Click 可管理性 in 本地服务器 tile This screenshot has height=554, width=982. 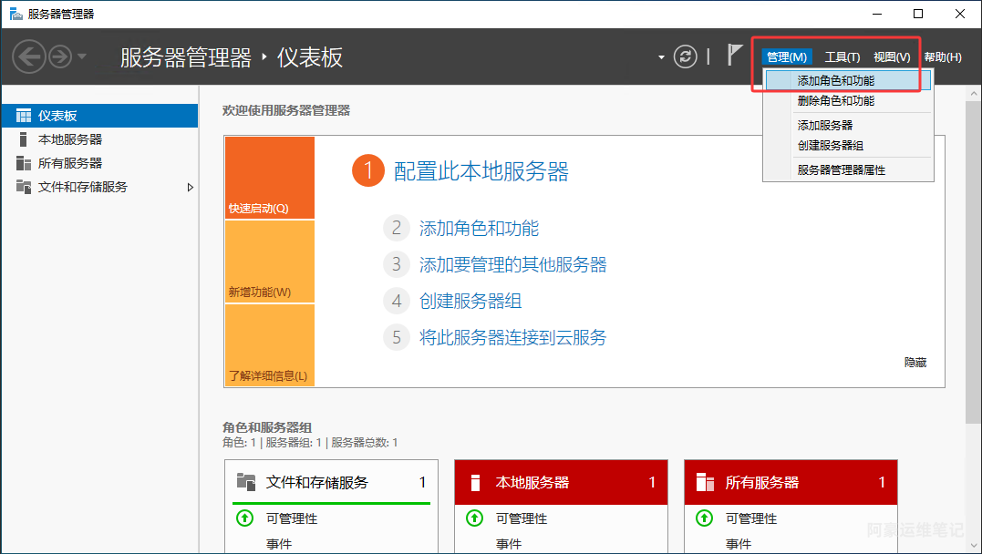pyautogui.click(x=522, y=518)
